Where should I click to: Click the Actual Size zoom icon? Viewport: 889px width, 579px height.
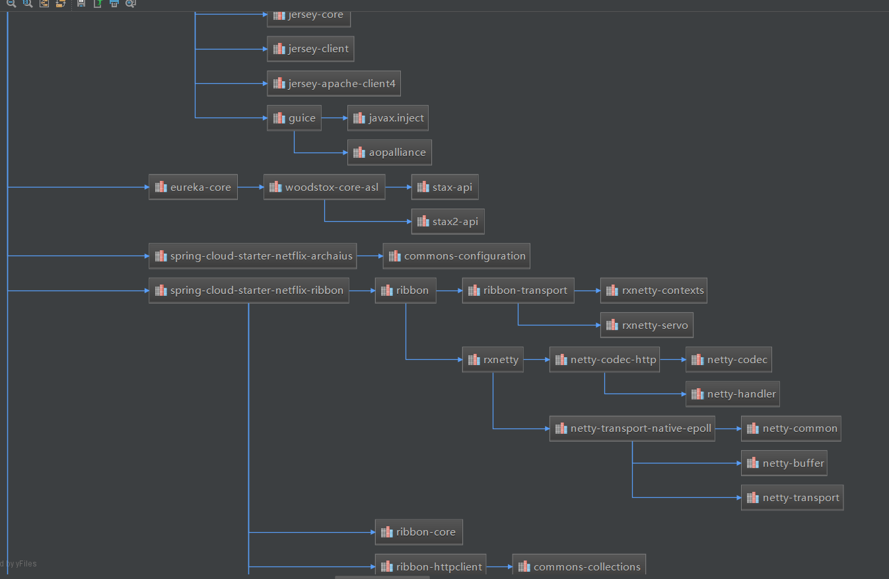click(27, 4)
